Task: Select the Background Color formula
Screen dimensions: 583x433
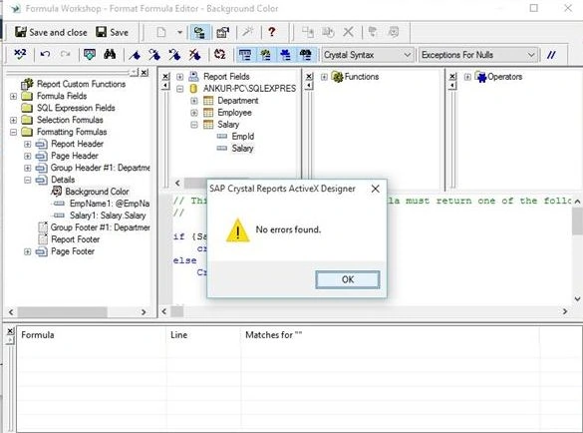Action: tap(97, 192)
